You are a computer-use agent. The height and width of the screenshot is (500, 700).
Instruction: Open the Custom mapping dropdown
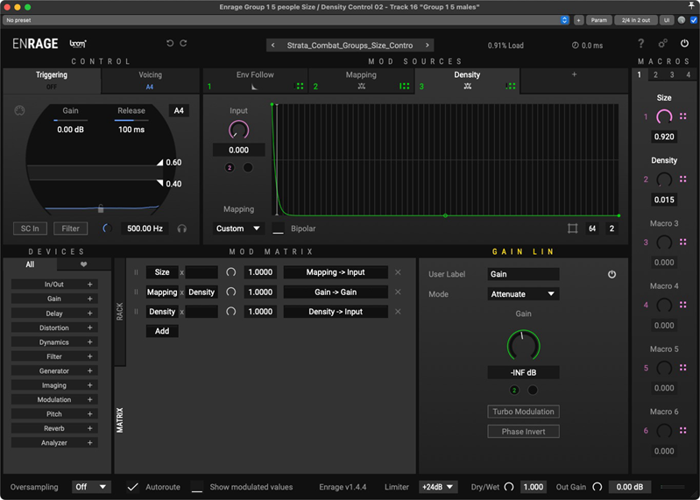click(239, 229)
